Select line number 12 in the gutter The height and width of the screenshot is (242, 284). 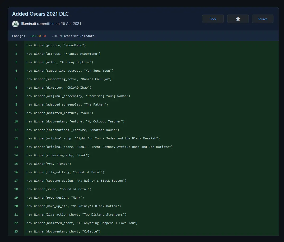point(16,138)
